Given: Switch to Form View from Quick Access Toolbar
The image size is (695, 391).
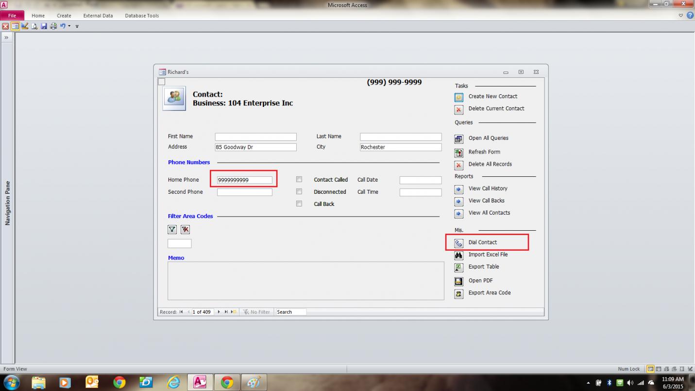Looking at the screenshot, I should click(15, 26).
